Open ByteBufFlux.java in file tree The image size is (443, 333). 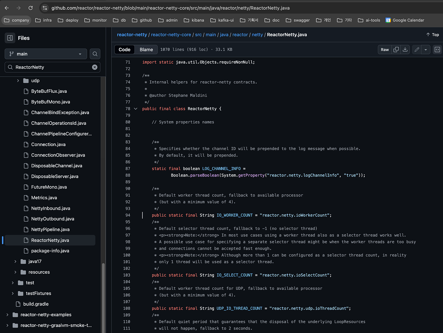pos(49,91)
